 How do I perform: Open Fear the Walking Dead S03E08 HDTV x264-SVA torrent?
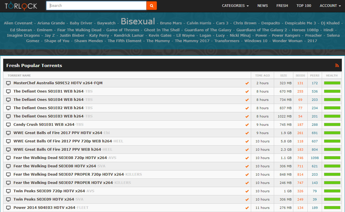point(59,166)
